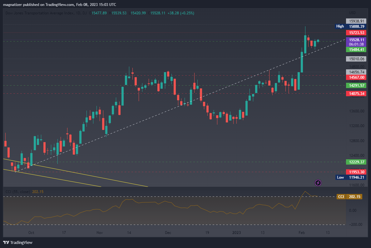Select the red 14567.00 price label
The height and width of the screenshot is (248, 371).
coord(356,77)
